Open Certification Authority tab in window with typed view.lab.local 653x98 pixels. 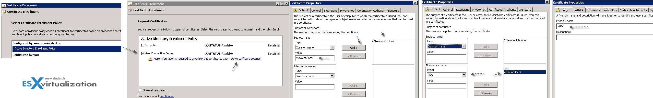[371, 11]
